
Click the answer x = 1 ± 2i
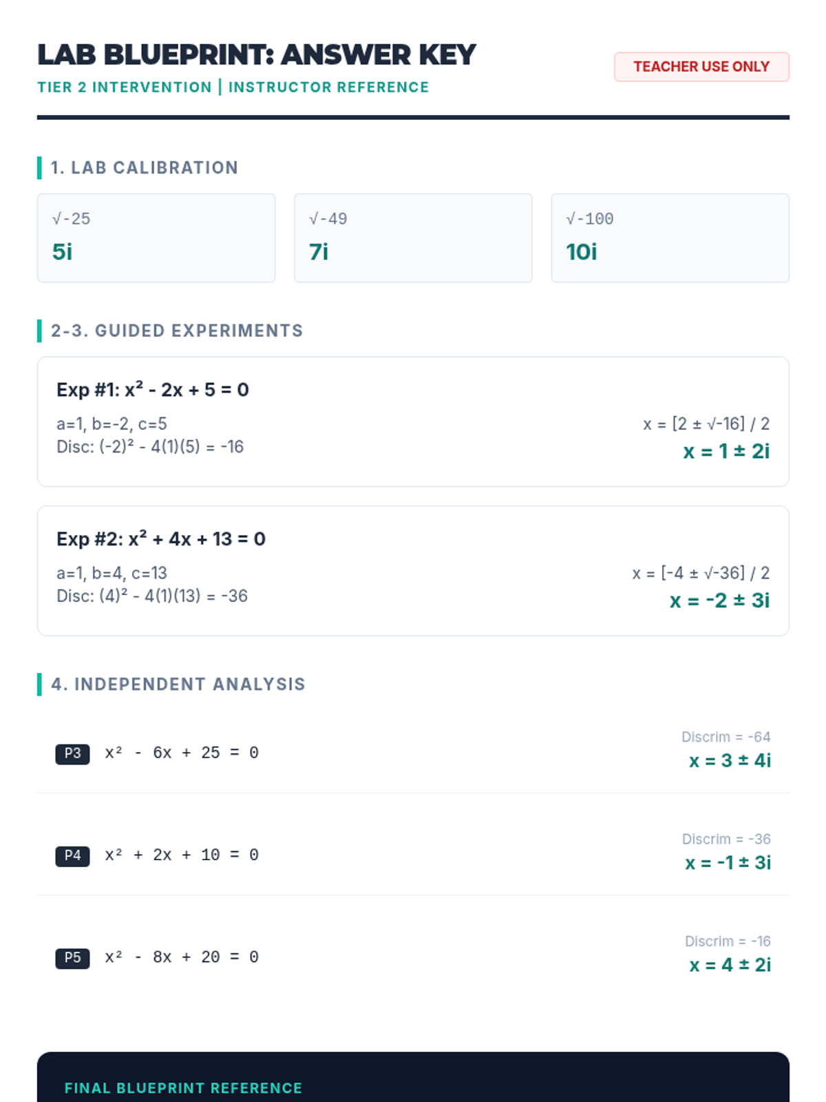(x=726, y=452)
